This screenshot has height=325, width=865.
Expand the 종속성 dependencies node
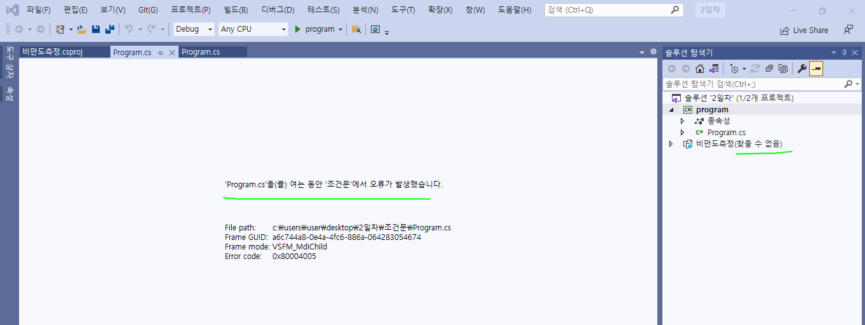point(683,121)
